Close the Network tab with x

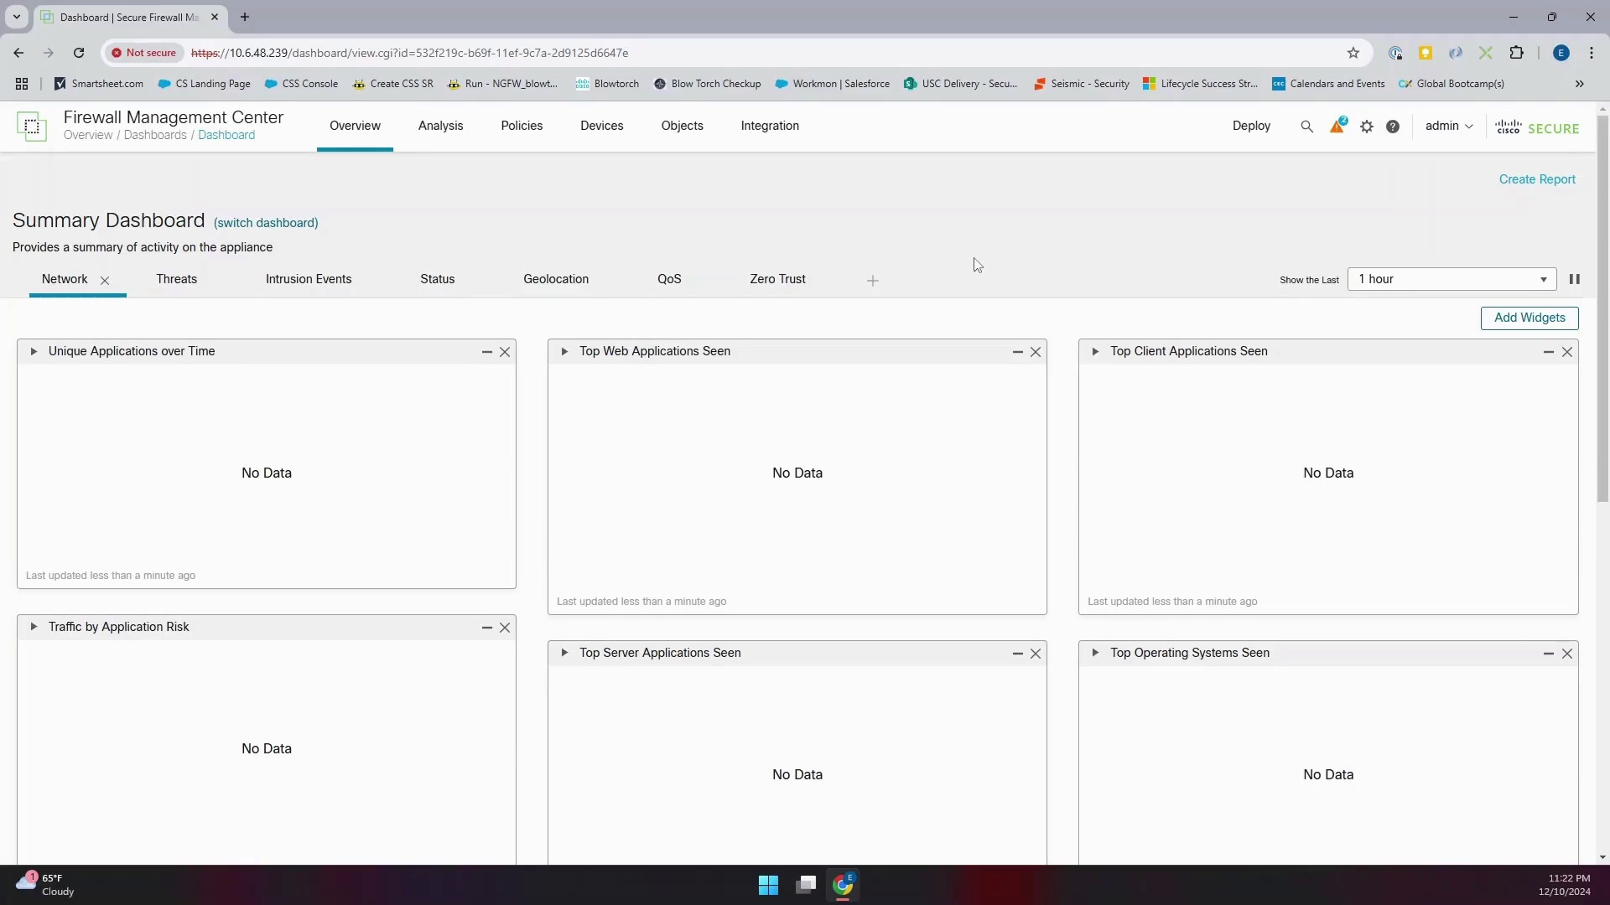tap(105, 281)
